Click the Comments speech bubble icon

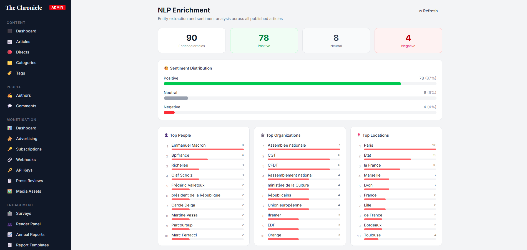[x=10, y=106]
